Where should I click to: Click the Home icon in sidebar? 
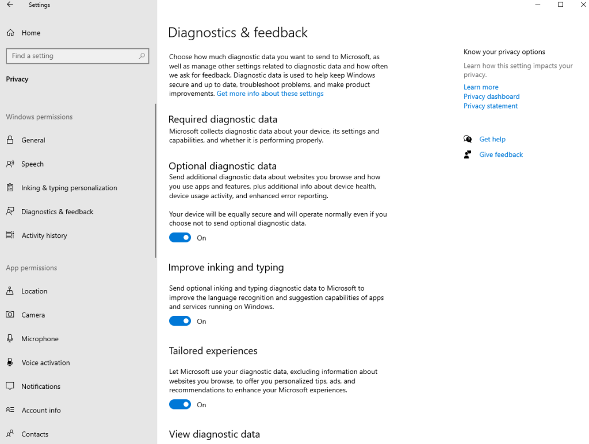pos(10,33)
